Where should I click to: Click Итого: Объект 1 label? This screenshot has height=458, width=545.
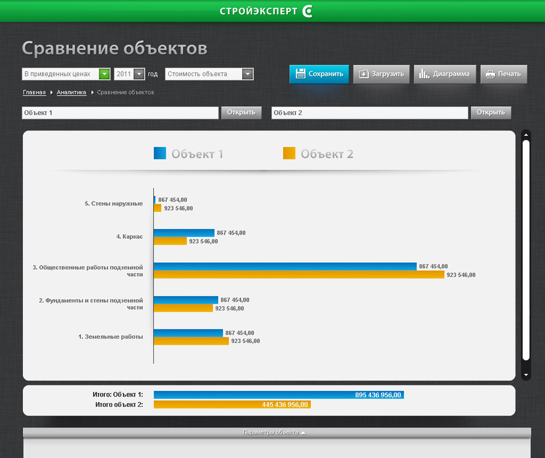[x=118, y=394]
